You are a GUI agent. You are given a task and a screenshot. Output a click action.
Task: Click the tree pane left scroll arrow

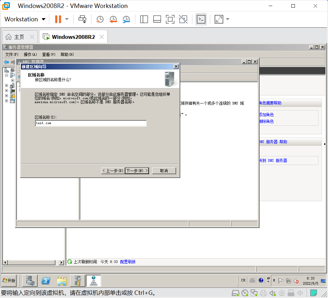coord(5,262)
